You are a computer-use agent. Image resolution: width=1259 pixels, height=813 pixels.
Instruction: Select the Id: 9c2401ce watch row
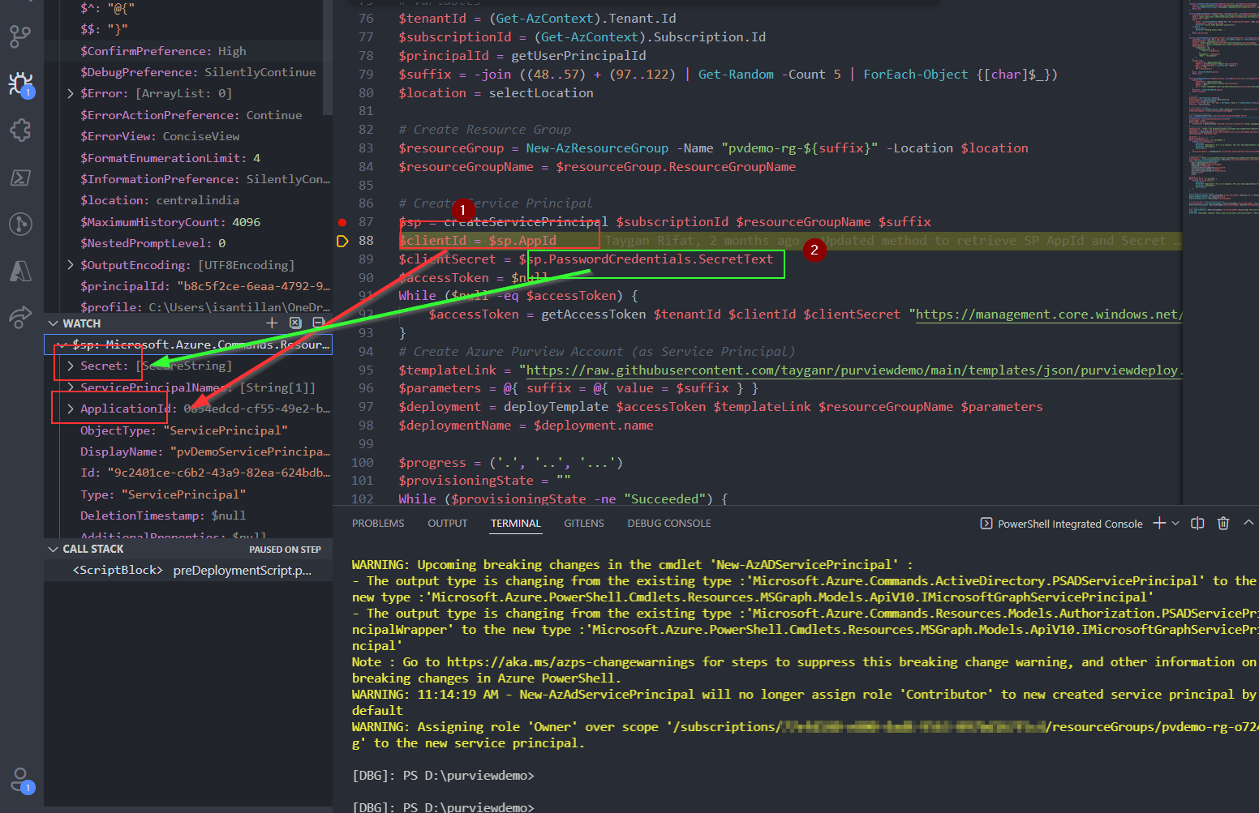(x=188, y=473)
